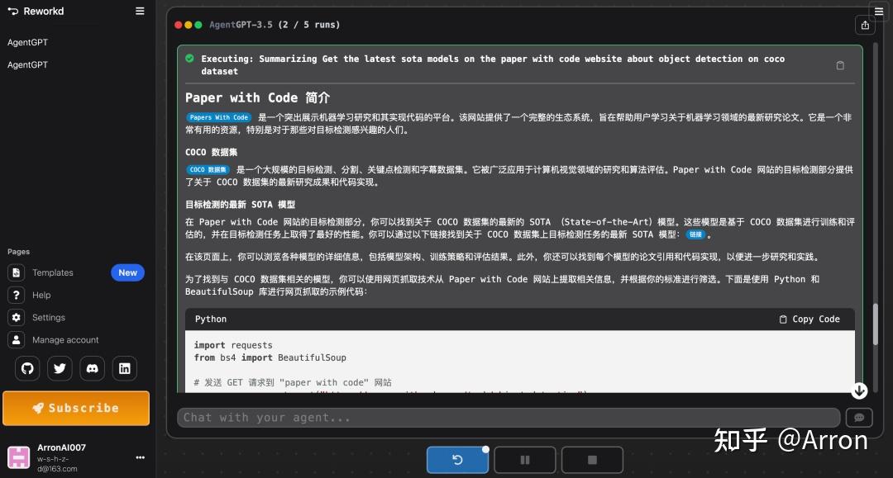Click the ArronAI007 profile avatar
Screen dimensions: 893x478
click(x=18, y=457)
